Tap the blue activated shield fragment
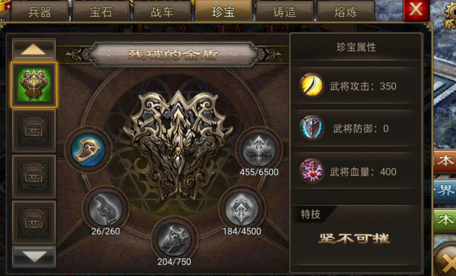The height and width of the screenshot is (276, 456). pos(88,150)
